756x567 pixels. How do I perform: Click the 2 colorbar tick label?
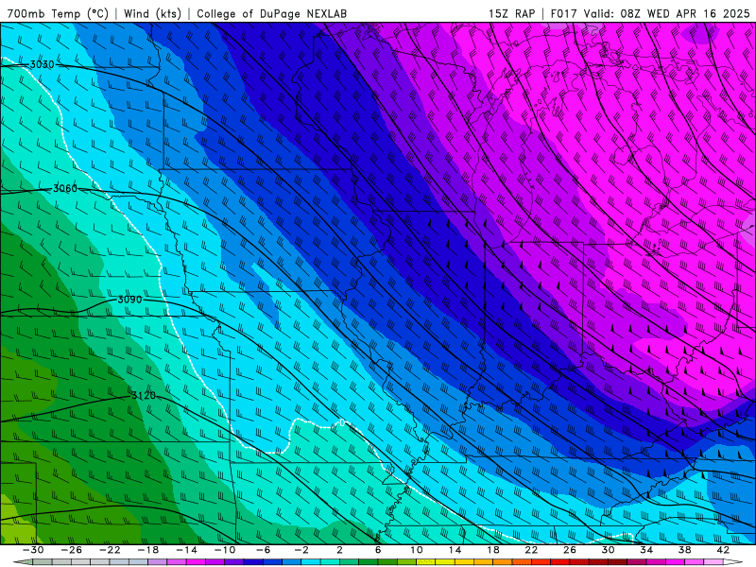pyautogui.click(x=339, y=550)
